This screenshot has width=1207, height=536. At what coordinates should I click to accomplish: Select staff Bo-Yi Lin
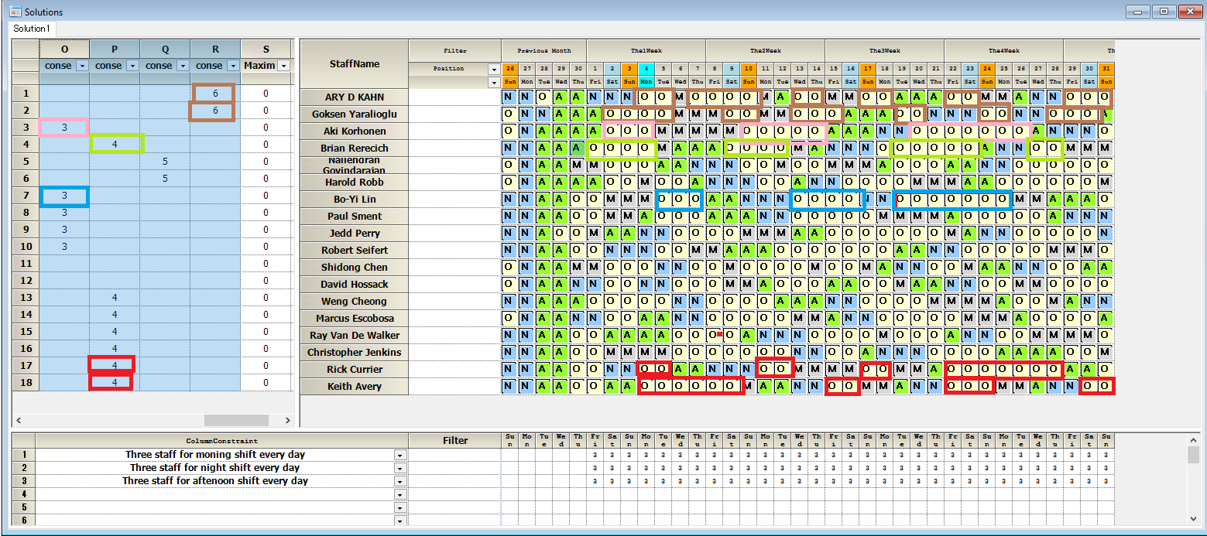pyautogui.click(x=355, y=199)
